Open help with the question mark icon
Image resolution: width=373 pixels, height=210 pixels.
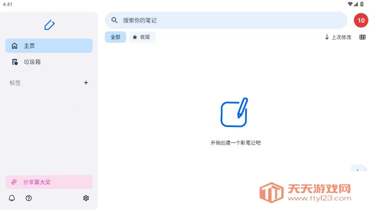28,198
